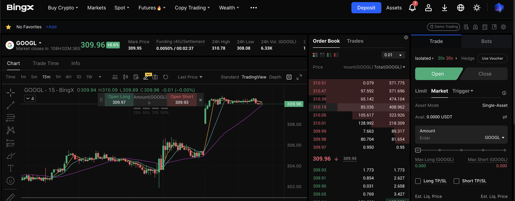The image size is (515, 201).
Task: Enable the Long TP/SL checkbox
Action: [418, 181]
